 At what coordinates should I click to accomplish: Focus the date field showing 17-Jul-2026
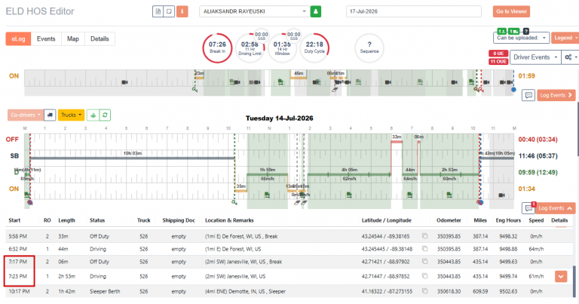click(414, 11)
